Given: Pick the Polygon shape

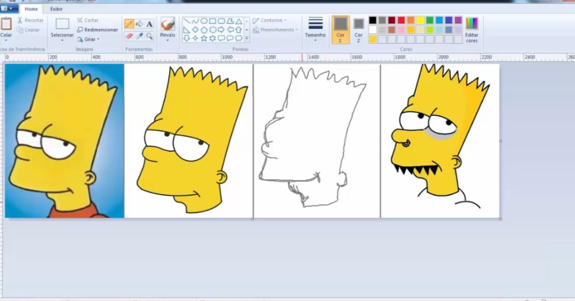Looking at the screenshot, I should [230, 21].
